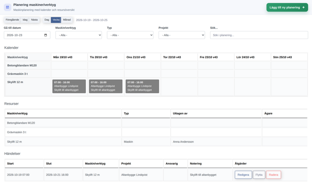312x182 pixels.
Task: Open Skylift booking on Ons 21/10
Action: (142, 86)
